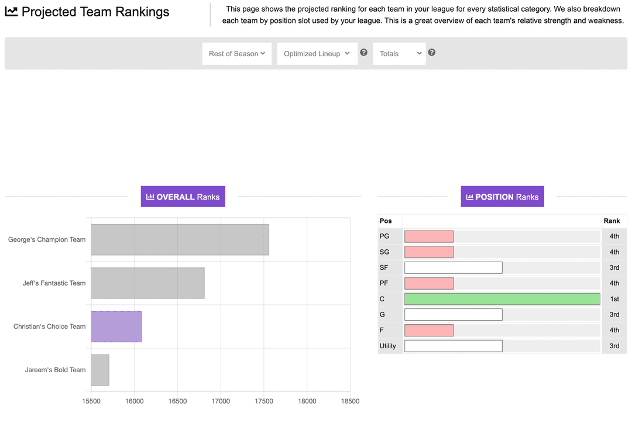Click the green Center rank bar
Viewport: 632px width, 443px height.
502,298
